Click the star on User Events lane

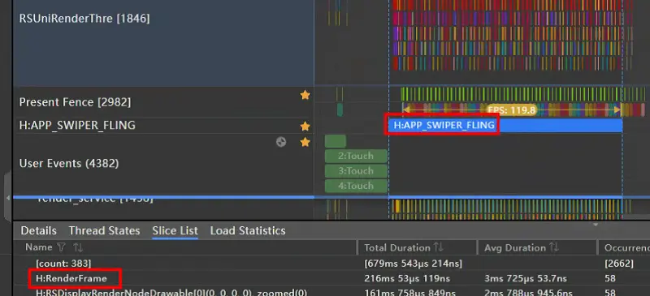[x=305, y=143]
